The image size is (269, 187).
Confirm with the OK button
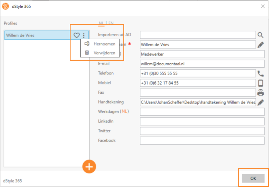[x=253, y=178]
